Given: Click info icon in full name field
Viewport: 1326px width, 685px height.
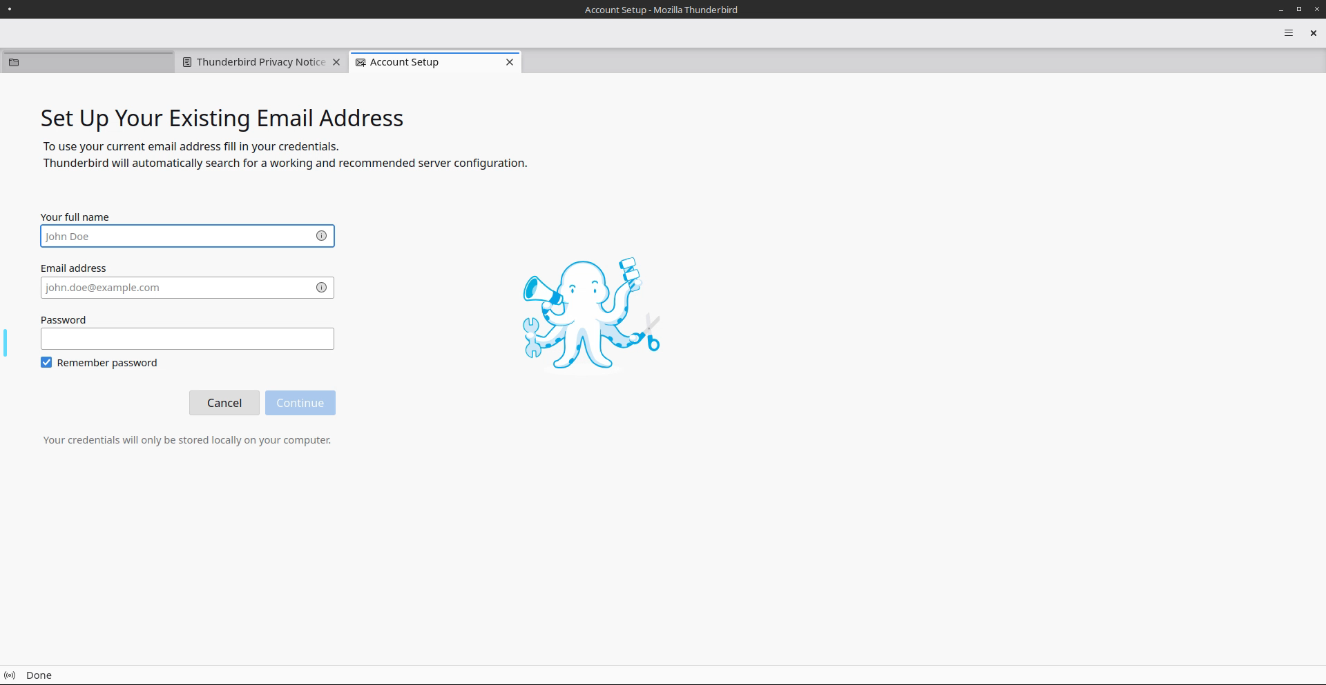Looking at the screenshot, I should (x=321, y=236).
